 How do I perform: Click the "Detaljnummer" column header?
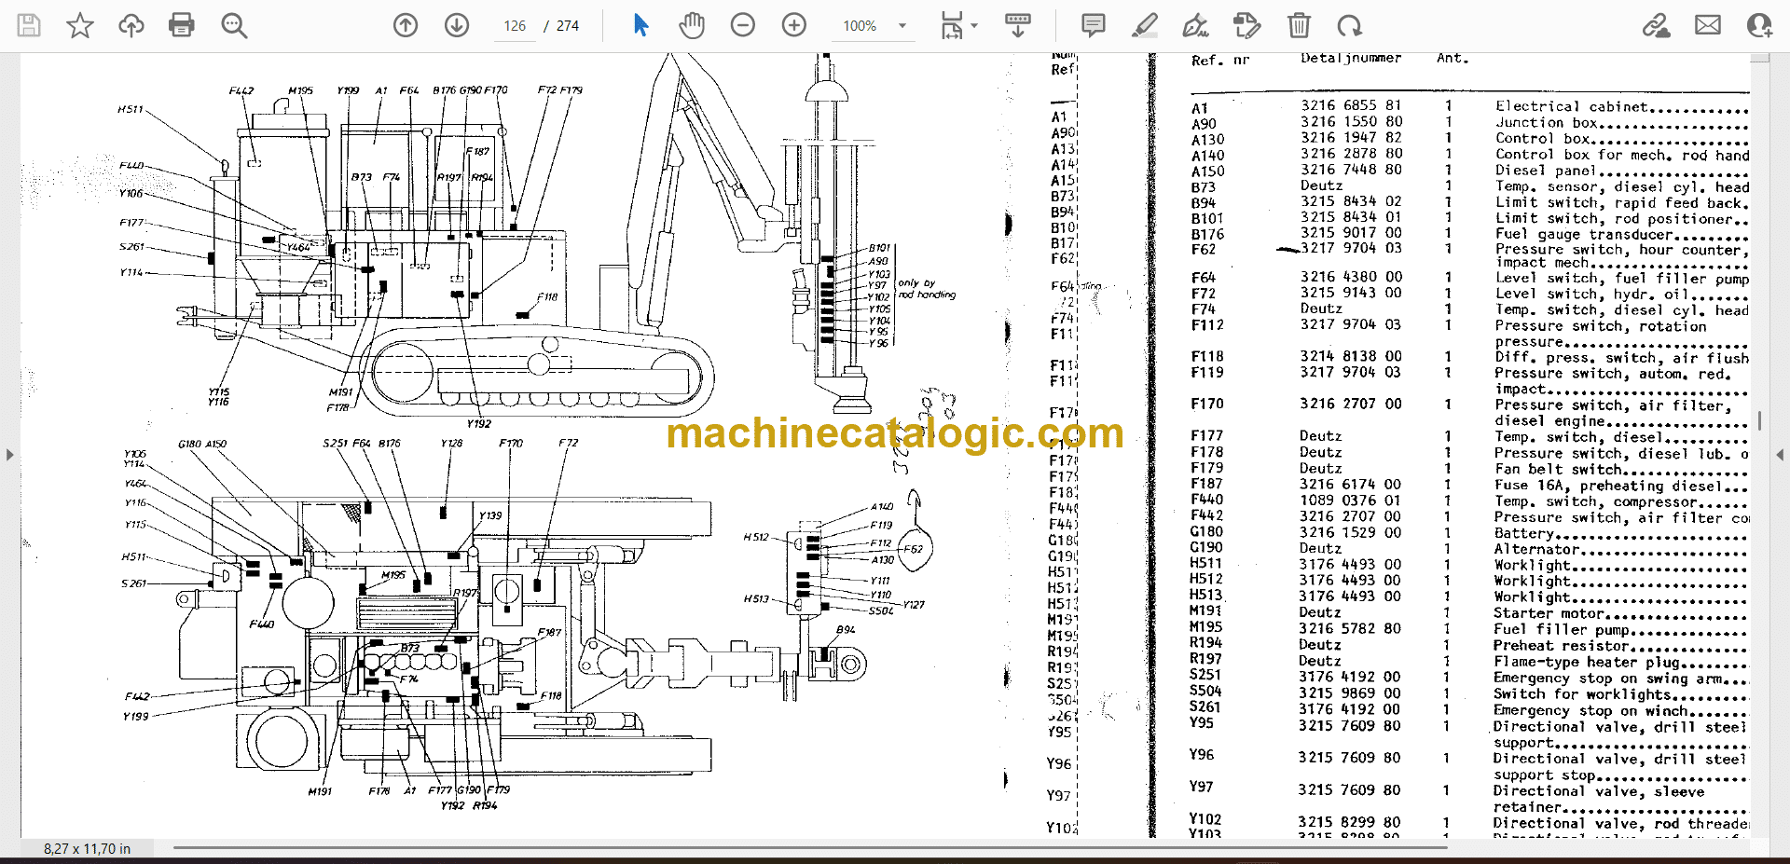(1351, 58)
